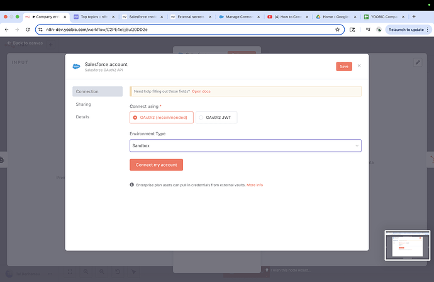Viewport: 434px width, 282px height.
Task: Click the site info icon in address bar
Action: pos(40,30)
